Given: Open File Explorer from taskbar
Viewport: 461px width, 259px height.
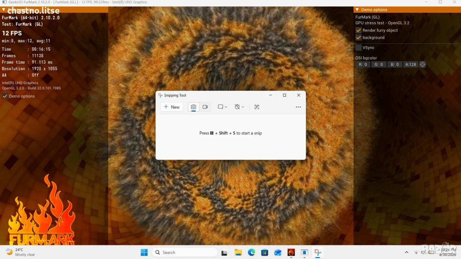Looking at the screenshot, I should [238, 253].
